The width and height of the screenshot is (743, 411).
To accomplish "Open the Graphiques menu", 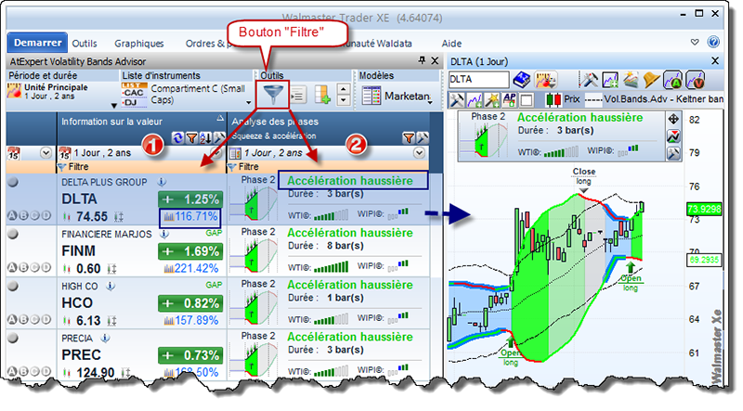I will click(138, 44).
